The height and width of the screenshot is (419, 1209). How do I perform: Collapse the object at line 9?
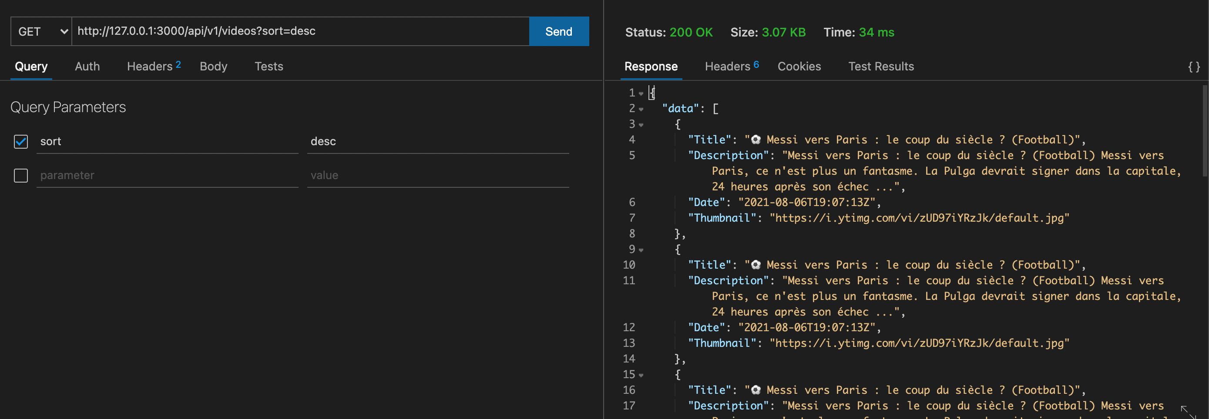pyautogui.click(x=641, y=250)
